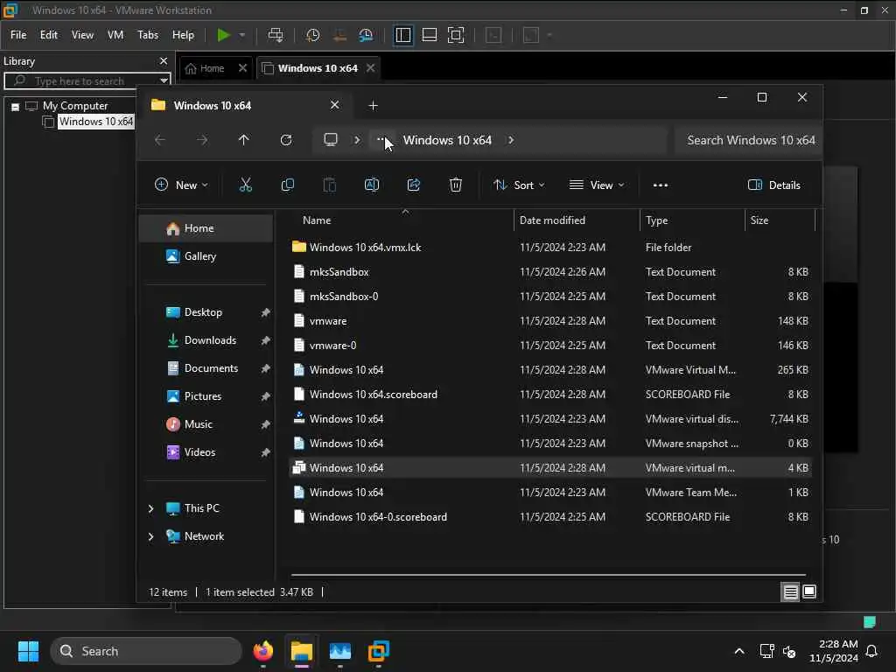
Task: Open the VMware Help menu
Action: pyautogui.click(x=183, y=35)
